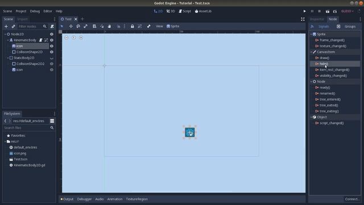The width and height of the screenshot is (364, 205).
Task: Select the tree_entered() signal
Action: coord(330,100)
